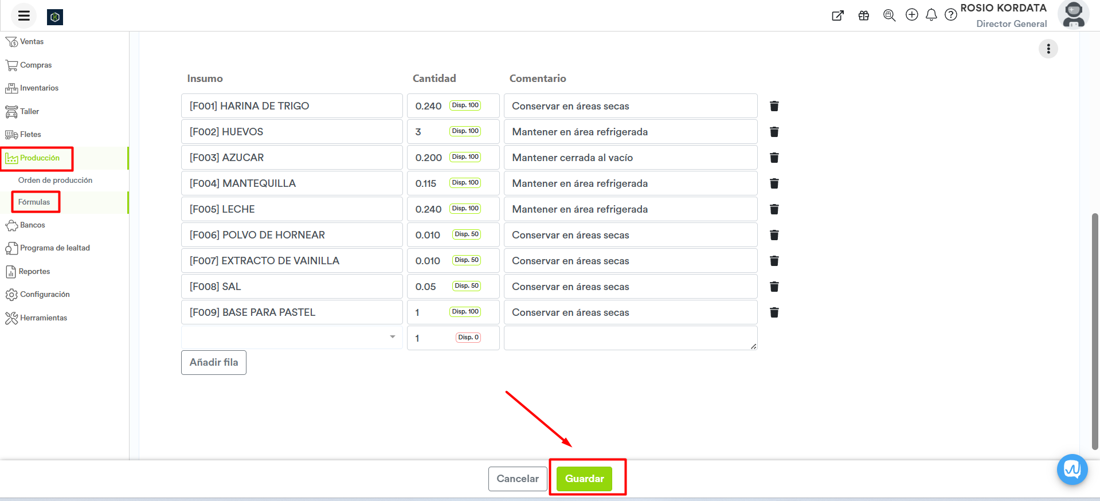Open Configuración in the sidebar
This screenshot has height=501, width=1100.
pos(45,295)
